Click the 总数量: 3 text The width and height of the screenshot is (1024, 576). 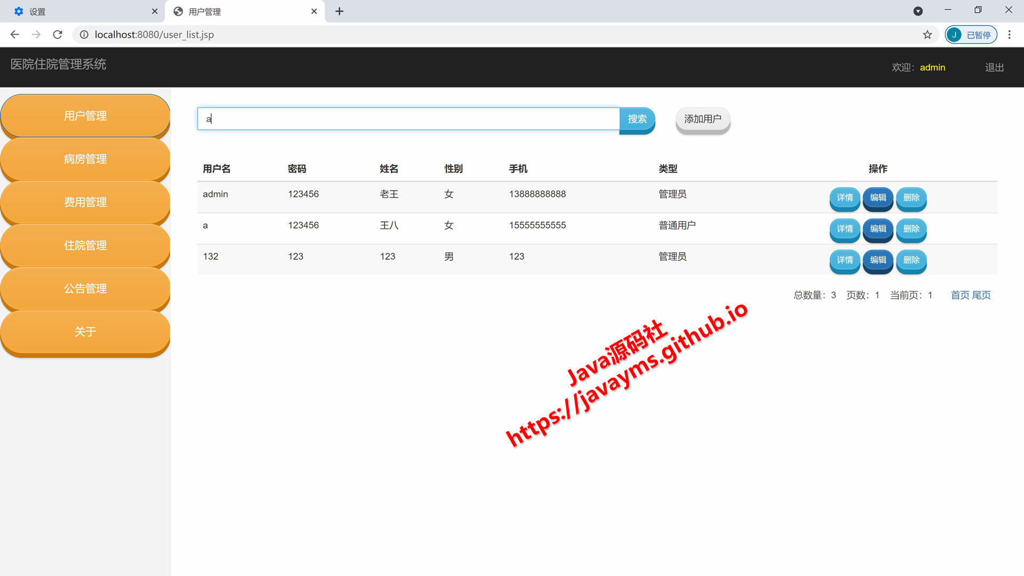(814, 295)
